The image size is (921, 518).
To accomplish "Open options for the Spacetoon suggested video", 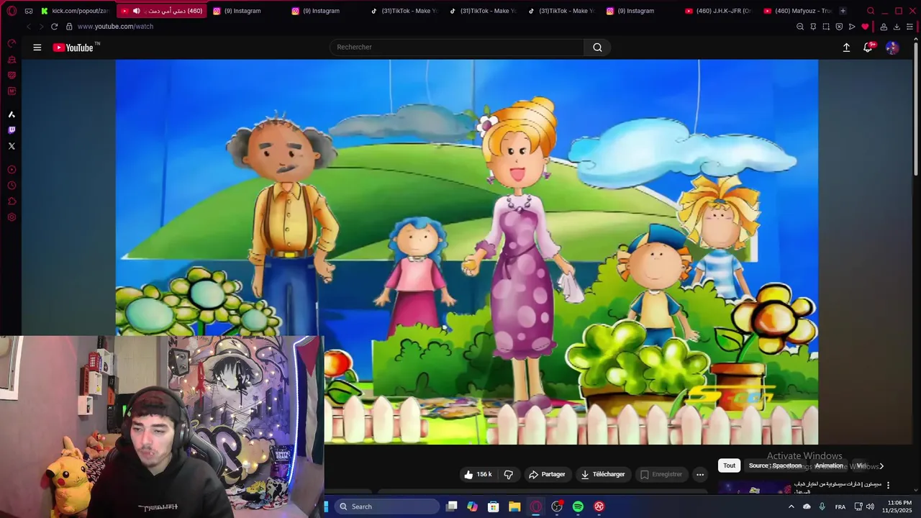I will (x=888, y=486).
